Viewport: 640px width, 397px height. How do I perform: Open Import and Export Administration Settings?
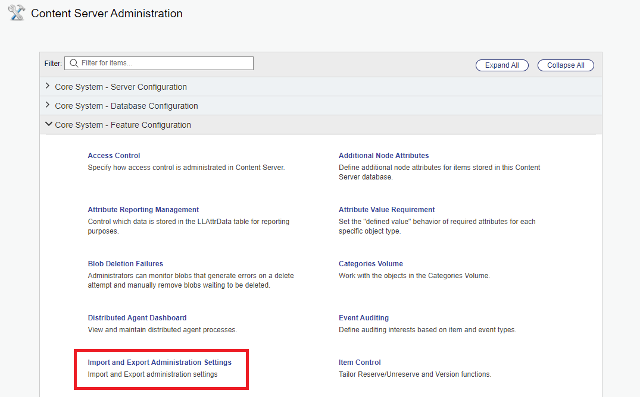click(159, 363)
